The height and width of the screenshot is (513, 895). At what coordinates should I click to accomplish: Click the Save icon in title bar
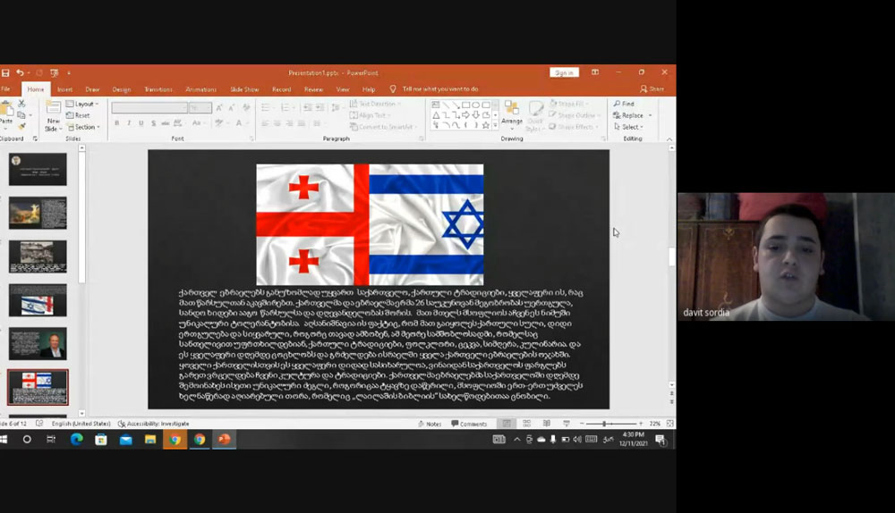click(x=5, y=72)
